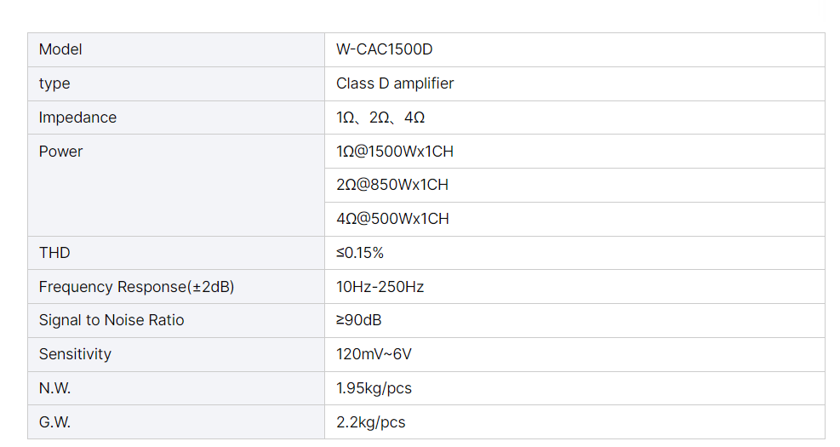Select the ≤0.15% THD value
840x447 pixels.
point(360,253)
